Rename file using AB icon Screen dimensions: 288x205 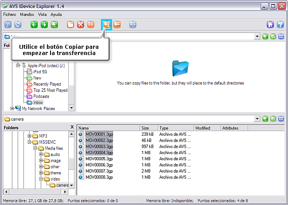(x=91, y=24)
